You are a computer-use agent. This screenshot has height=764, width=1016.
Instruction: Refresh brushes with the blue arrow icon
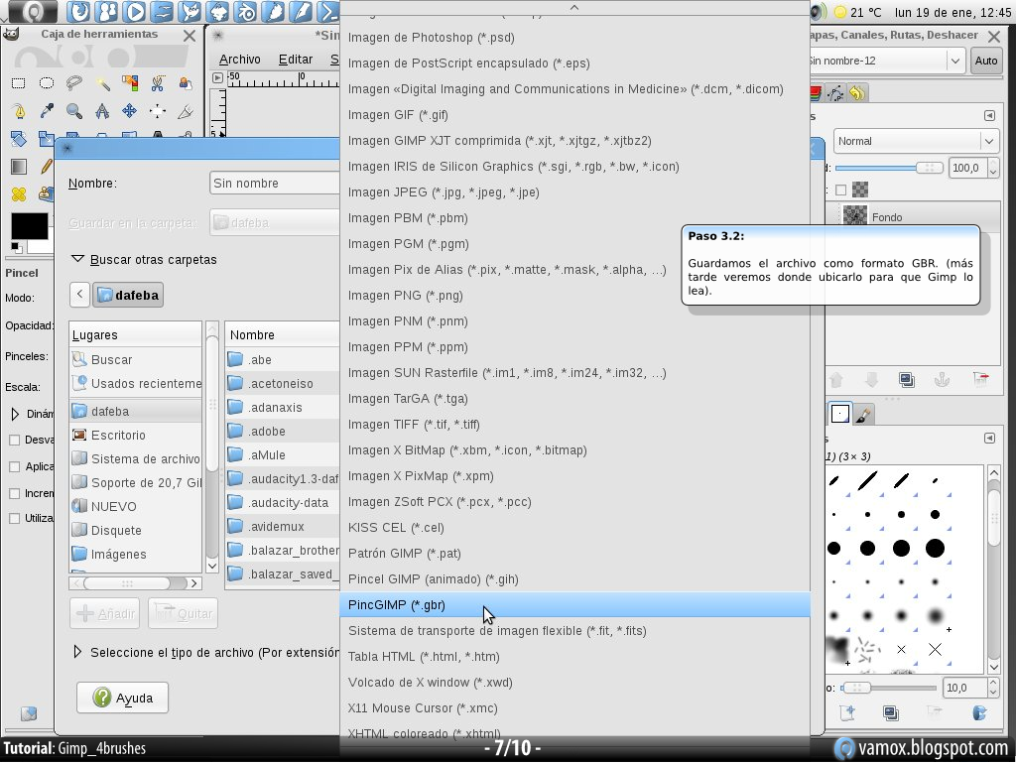pyautogui.click(x=979, y=713)
